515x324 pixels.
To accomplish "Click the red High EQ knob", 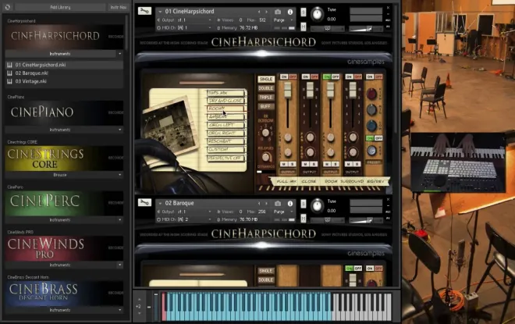I will (x=371, y=94).
